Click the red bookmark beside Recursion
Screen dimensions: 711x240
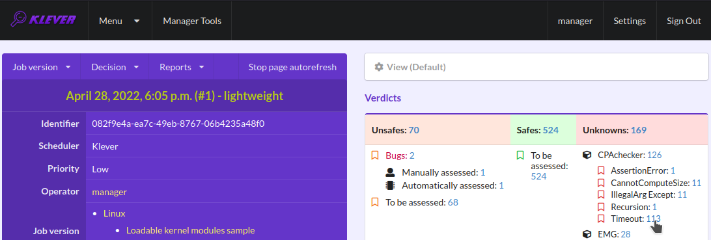click(601, 207)
